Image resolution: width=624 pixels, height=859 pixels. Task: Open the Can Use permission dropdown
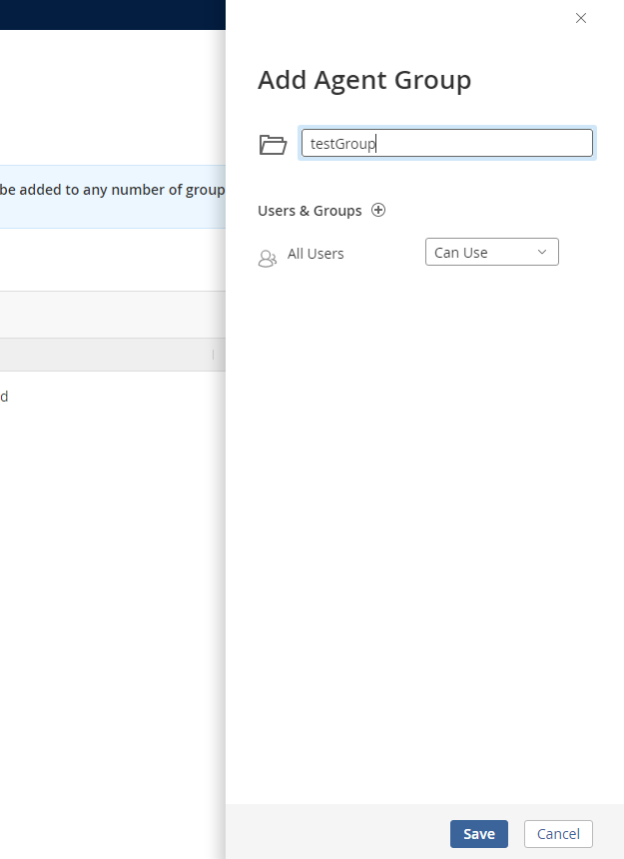tap(492, 252)
